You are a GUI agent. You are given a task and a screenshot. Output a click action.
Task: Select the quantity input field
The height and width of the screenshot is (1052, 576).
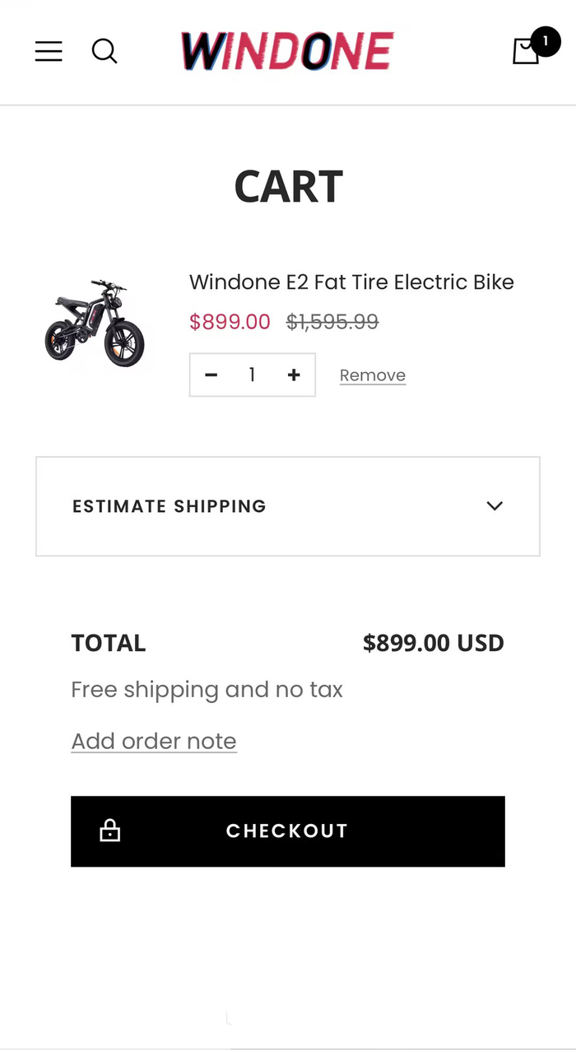(252, 375)
